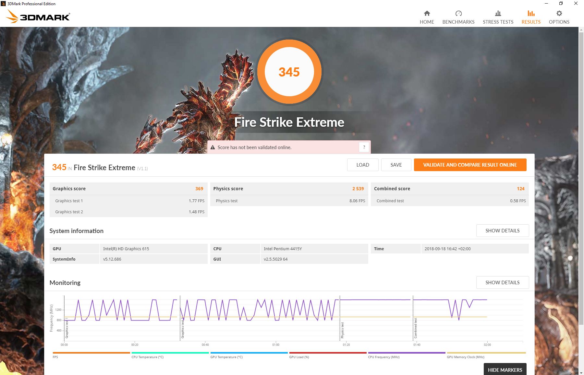Viewport: 584px width, 375px height.
Task: Click the Graphics test 1 timeline marker
Action: coord(67,328)
